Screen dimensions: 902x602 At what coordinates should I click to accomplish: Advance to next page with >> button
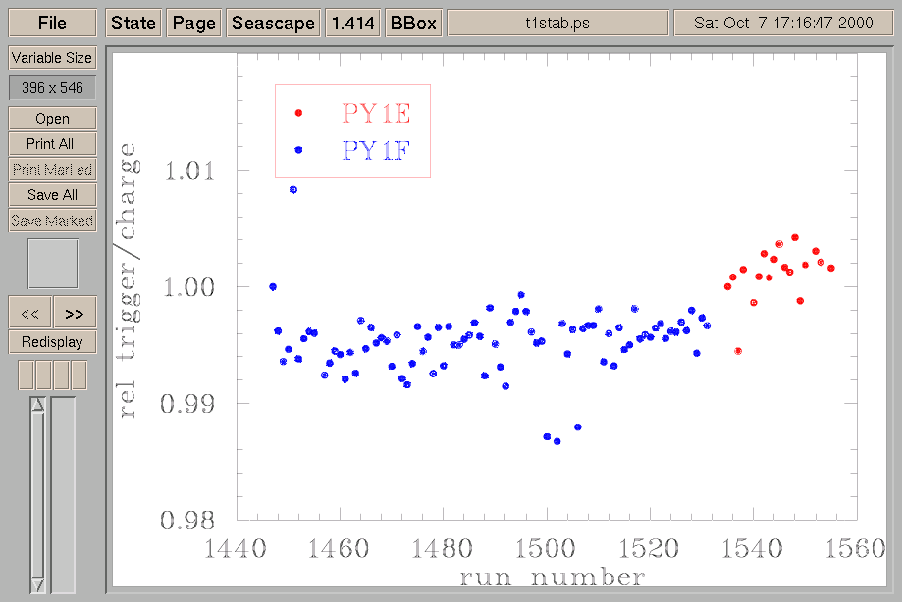(75, 313)
